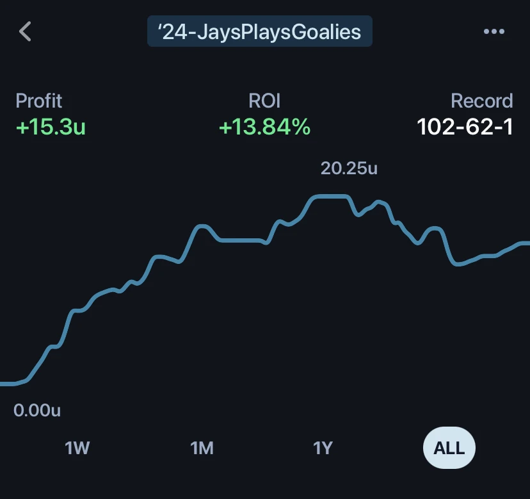
Task: Click the chart line's highest plateau
Action: click(330, 196)
